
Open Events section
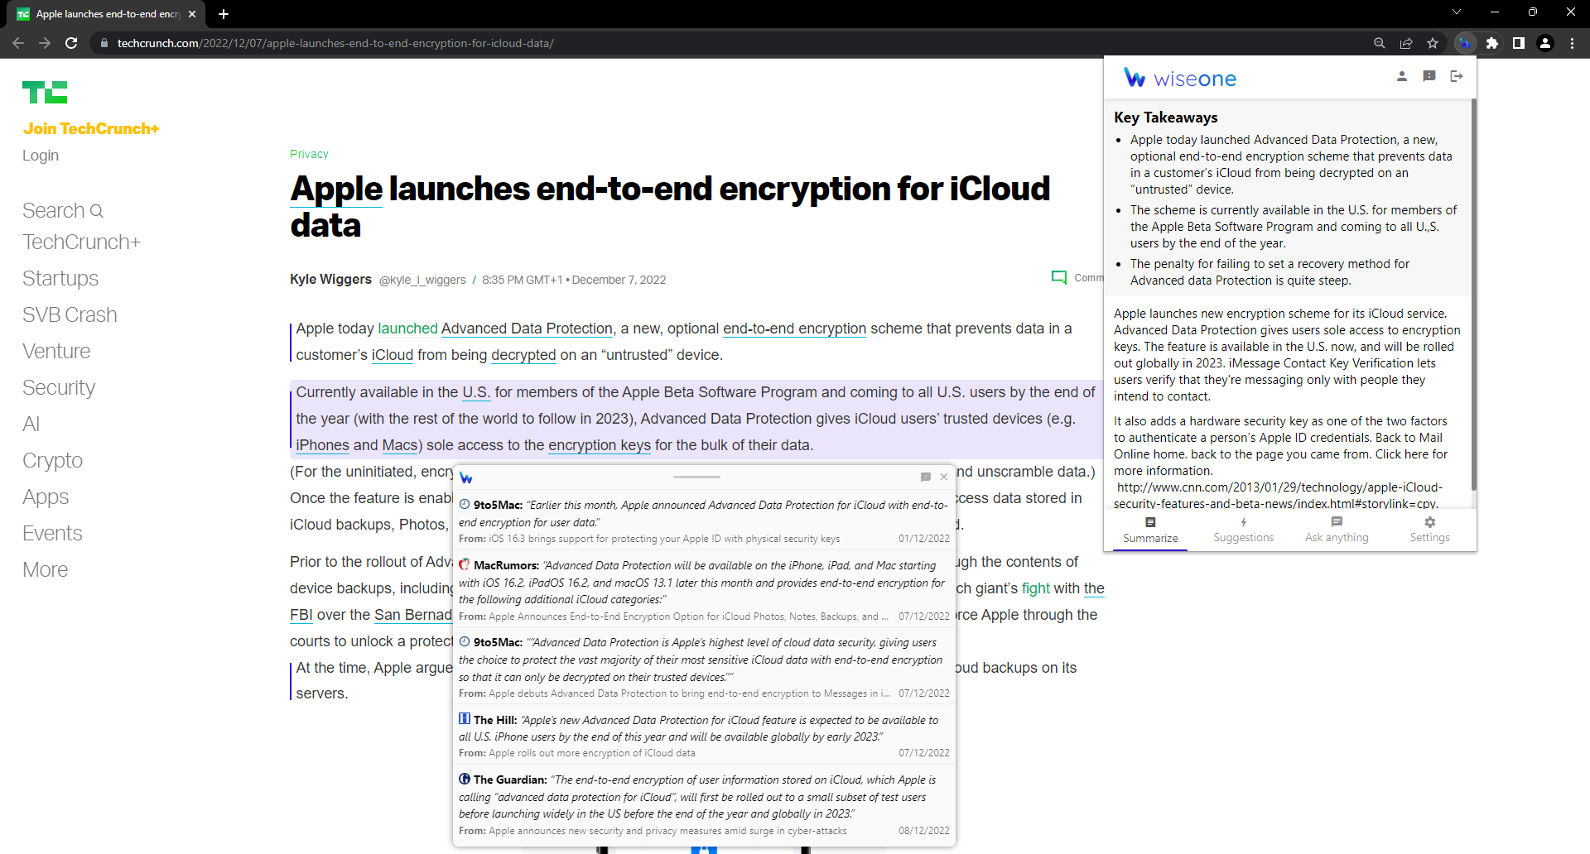[x=52, y=533]
